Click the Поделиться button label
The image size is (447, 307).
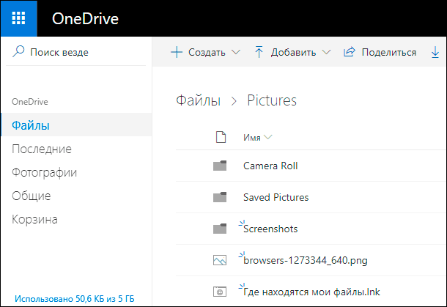[389, 53]
